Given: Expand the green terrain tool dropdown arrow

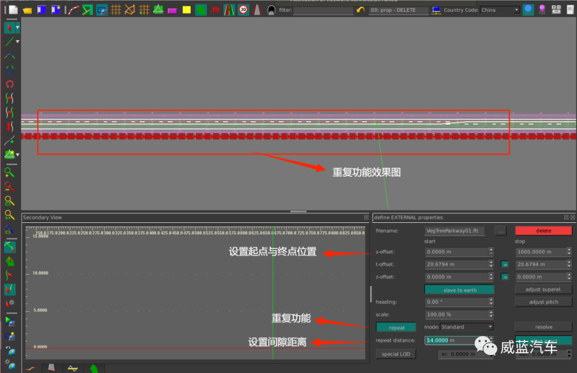Looking at the screenshot, I should 18,154.
